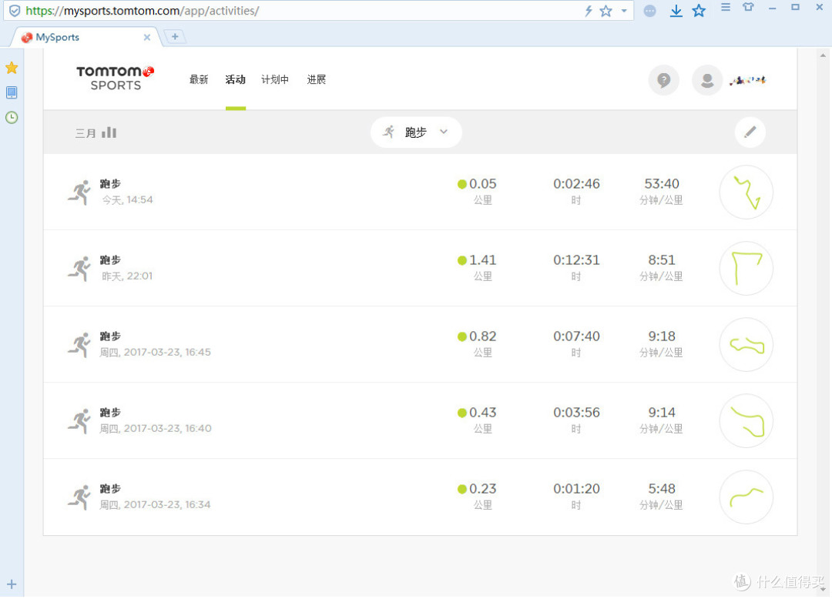Click the running icon for today's 14:54 run
The image size is (832, 599).
tap(80, 192)
